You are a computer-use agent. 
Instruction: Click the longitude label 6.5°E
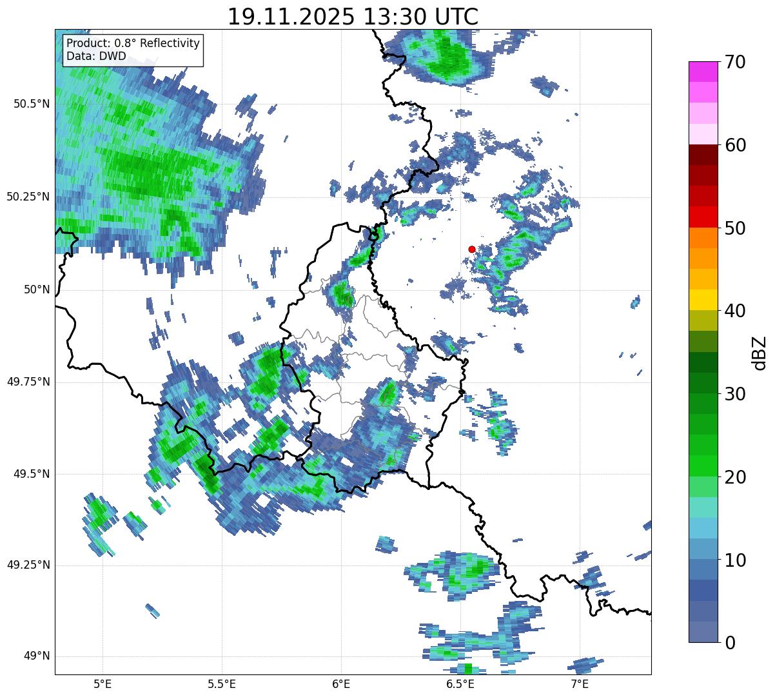[460, 684]
